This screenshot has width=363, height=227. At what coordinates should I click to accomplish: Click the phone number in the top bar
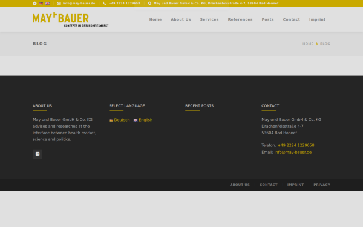coord(124,3)
